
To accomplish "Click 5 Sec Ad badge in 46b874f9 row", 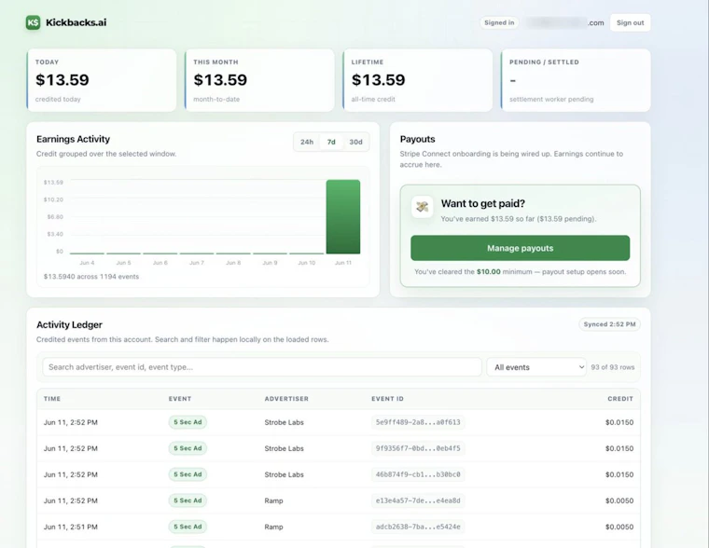I will pyautogui.click(x=188, y=474).
